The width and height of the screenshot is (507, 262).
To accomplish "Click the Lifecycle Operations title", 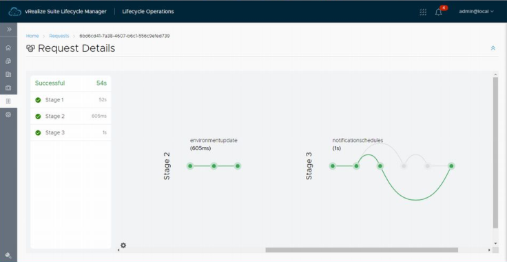I will point(148,12).
